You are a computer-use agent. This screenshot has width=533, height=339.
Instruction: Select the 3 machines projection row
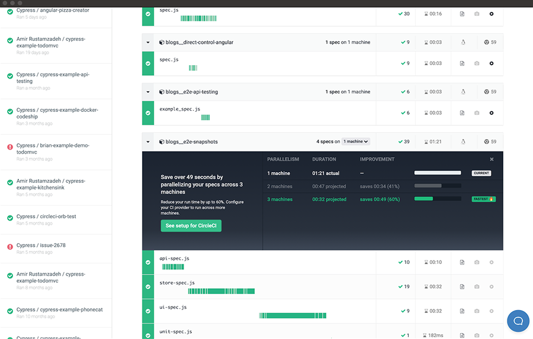click(383, 199)
